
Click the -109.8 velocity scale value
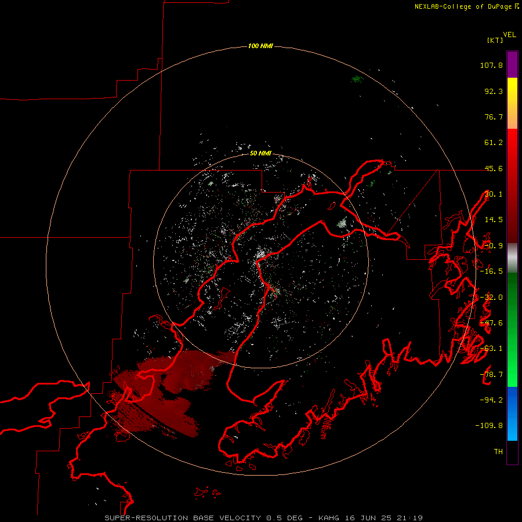[489, 426]
